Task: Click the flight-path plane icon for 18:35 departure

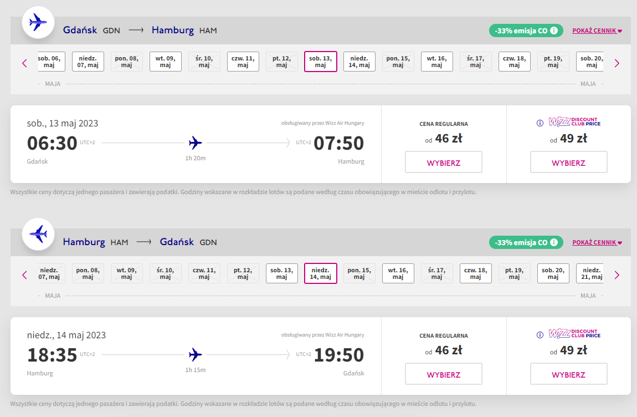Action: tap(196, 355)
